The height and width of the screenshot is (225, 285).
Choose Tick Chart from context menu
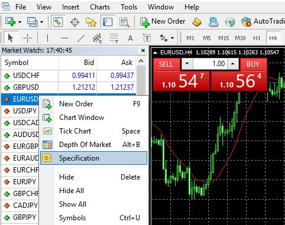pyautogui.click(x=93, y=131)
